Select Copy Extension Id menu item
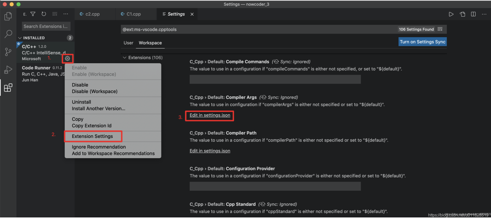This screenshot has height=220, width=491. tap(91, 126)
